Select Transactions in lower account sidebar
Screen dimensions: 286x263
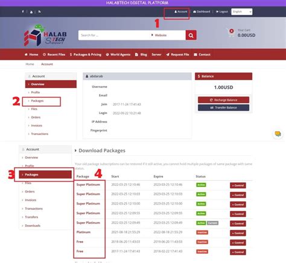click(x=34, y=209)
